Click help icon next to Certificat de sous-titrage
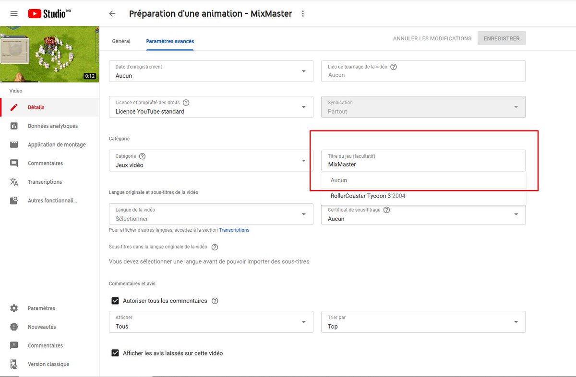Image resolution: width=576 pixels, height=377 pixels. click(x=387, y=210)
